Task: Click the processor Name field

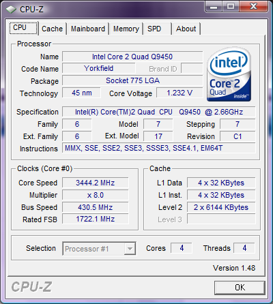Action: pos(132,57)
